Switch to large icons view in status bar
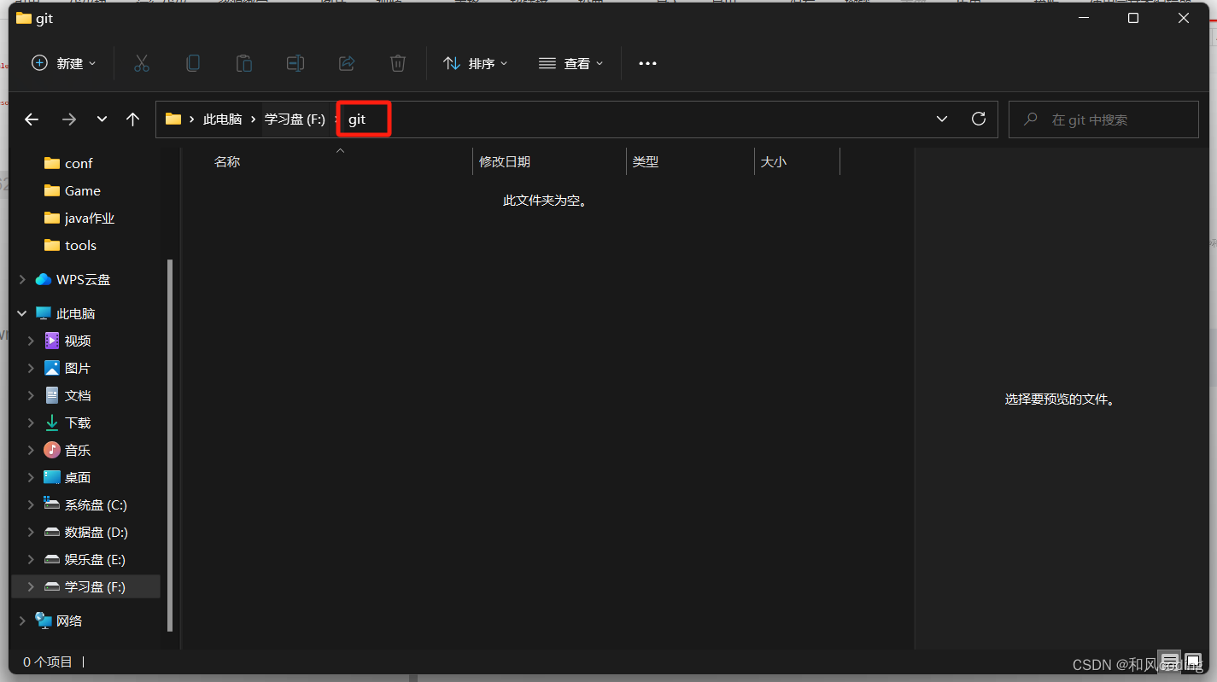Viewport: 1217px width, 682px height. pos(1192,661)
